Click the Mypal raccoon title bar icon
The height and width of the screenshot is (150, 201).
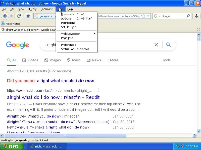pyautogui.click(x=3, y=3)
